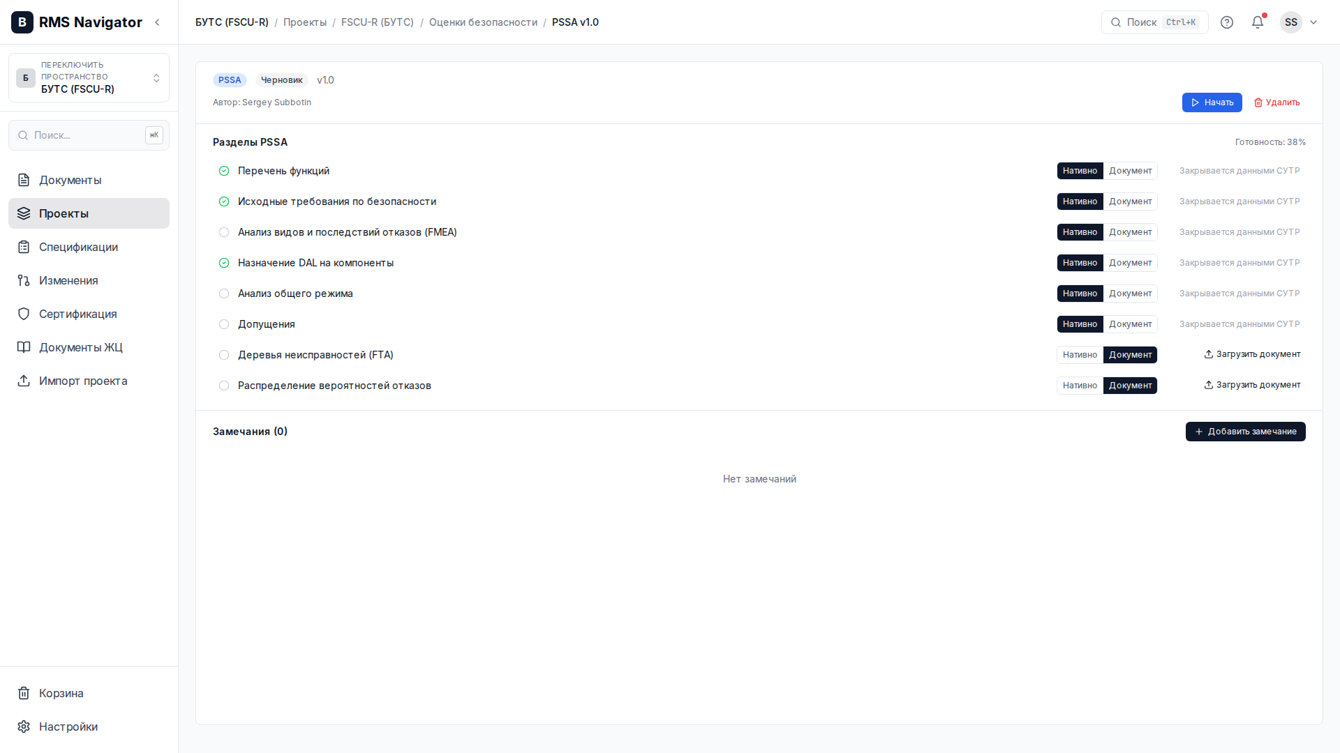
Task: Upload document for Деревья неисправностей (FTA)
Action: pyautogui.click(x=1252, y=354)
